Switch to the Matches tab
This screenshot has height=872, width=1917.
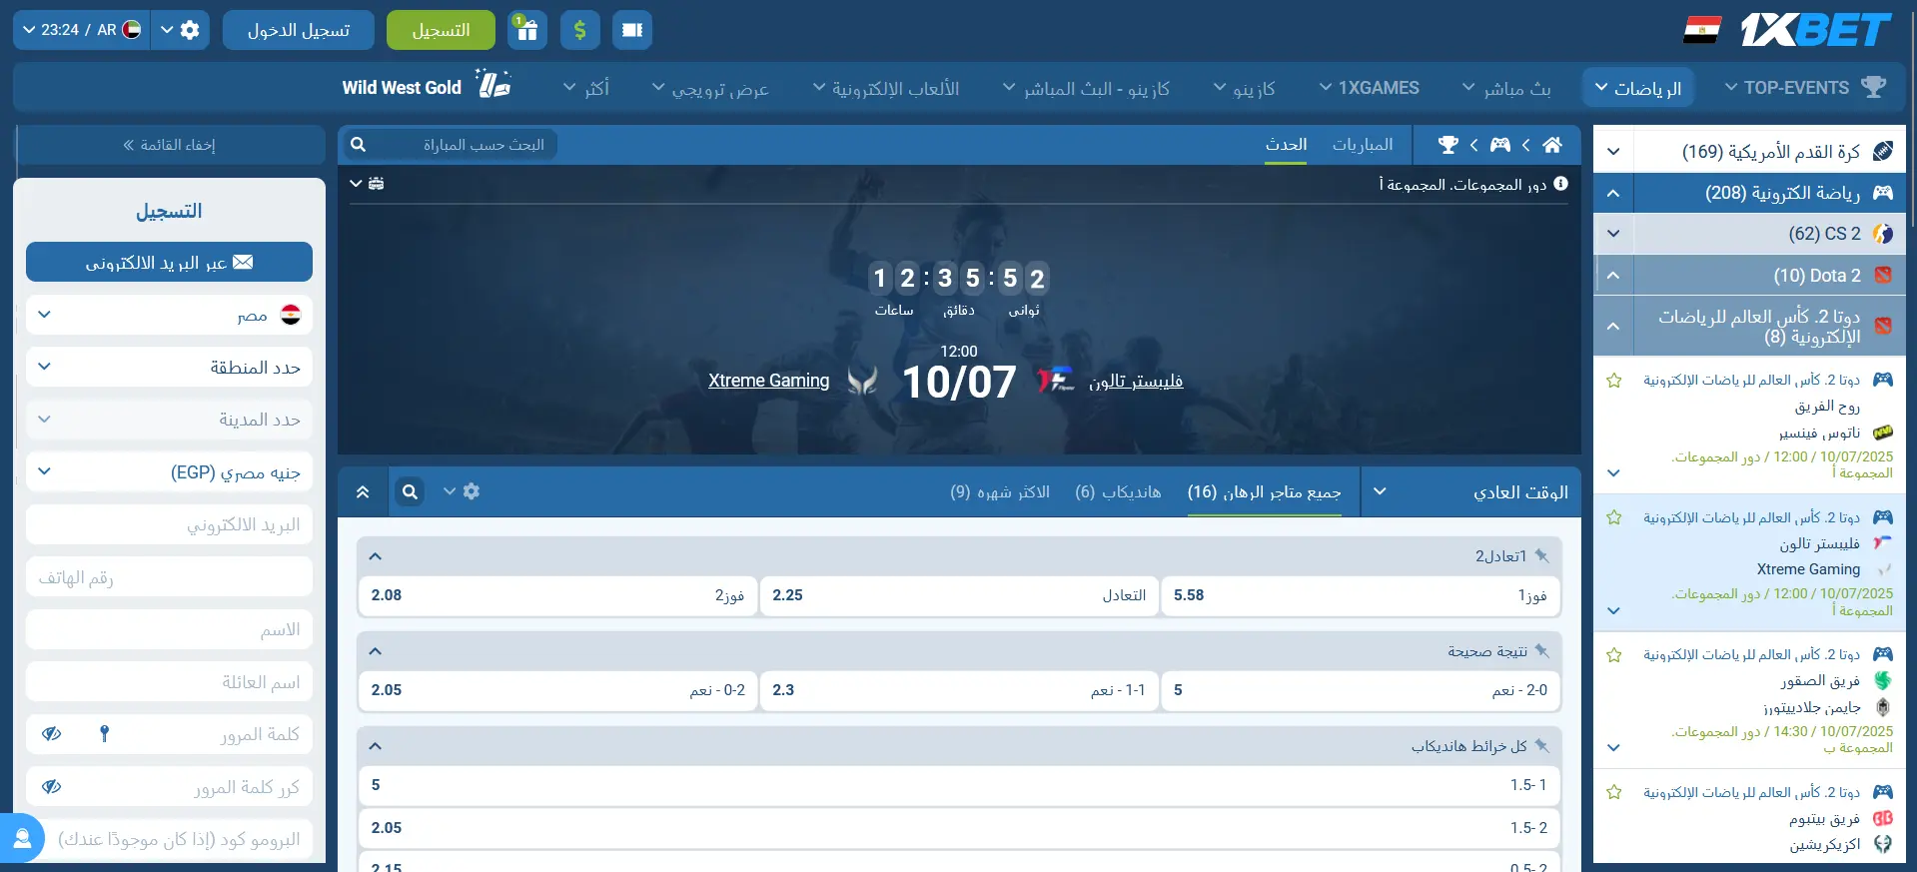pyautogui.click(x=1362, y=145)
